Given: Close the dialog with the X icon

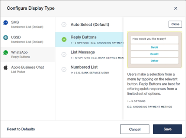Looking at the screenshot, I should tap(176, 8).
